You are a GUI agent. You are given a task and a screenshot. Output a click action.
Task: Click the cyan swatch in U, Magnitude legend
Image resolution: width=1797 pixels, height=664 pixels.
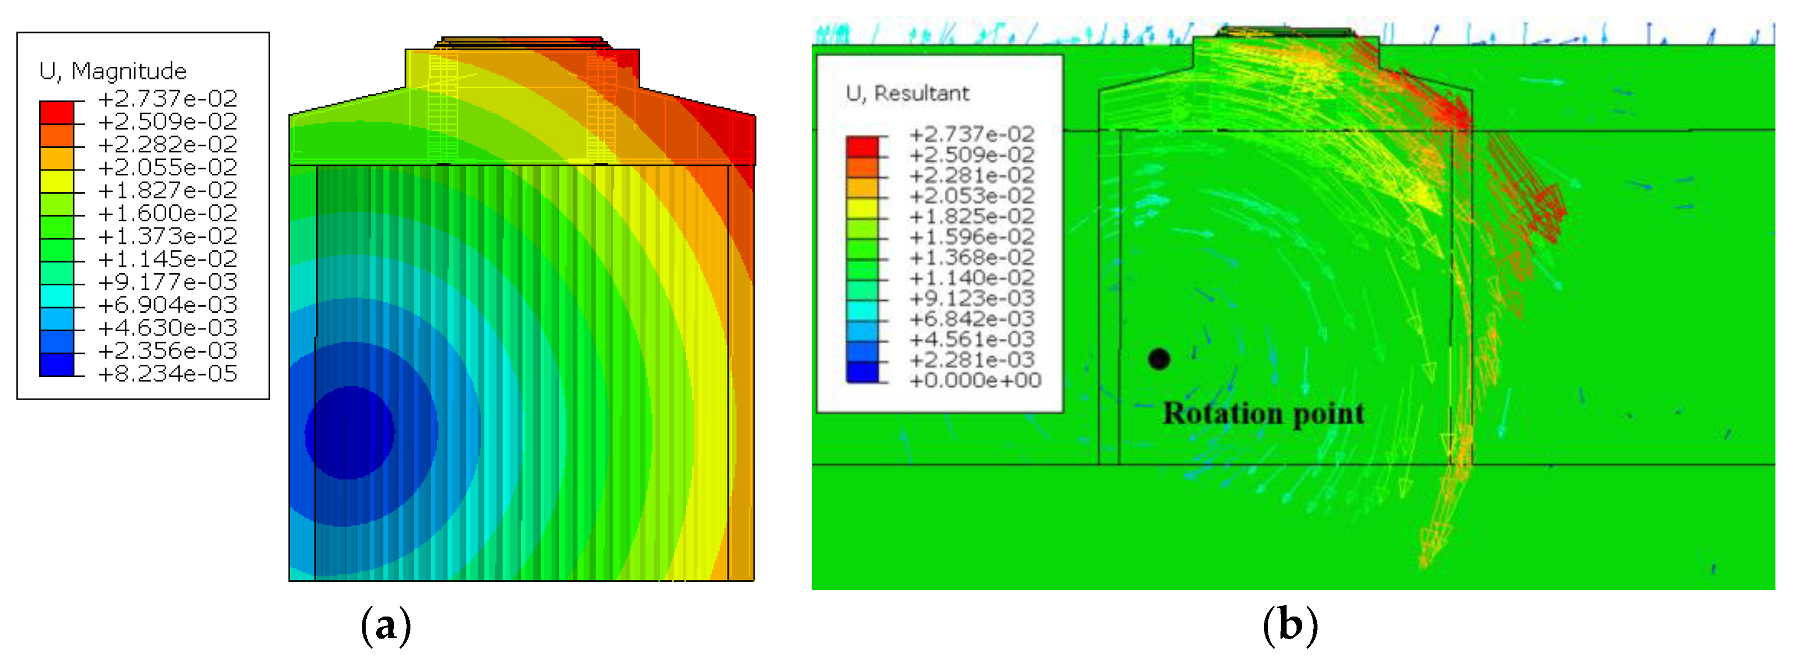click(56, 296)
